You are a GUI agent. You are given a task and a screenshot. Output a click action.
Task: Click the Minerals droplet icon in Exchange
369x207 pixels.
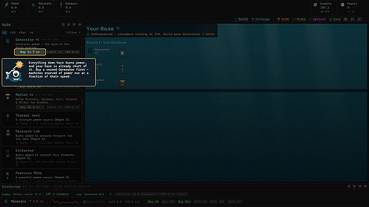6,201
